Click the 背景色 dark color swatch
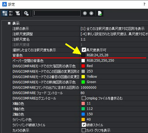The height and width of the screenshot is (133, 148). 83,55
